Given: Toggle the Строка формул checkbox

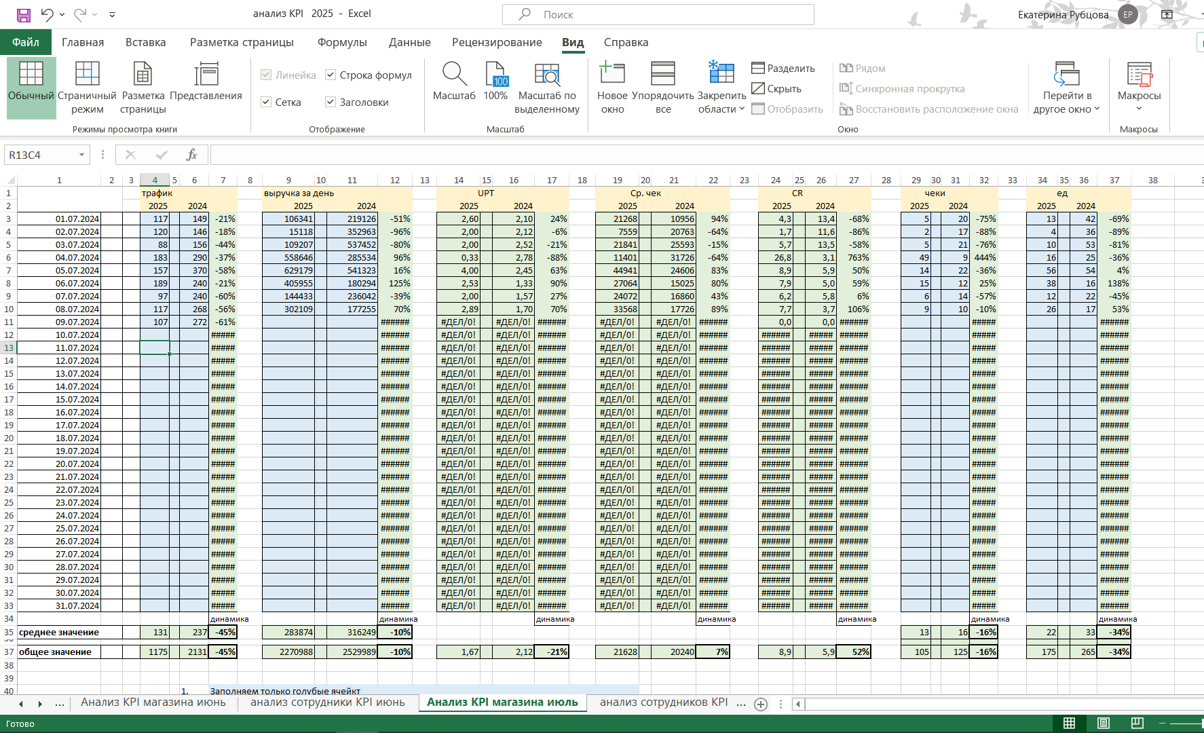Looking at the screenshot, I should (331, 75).
